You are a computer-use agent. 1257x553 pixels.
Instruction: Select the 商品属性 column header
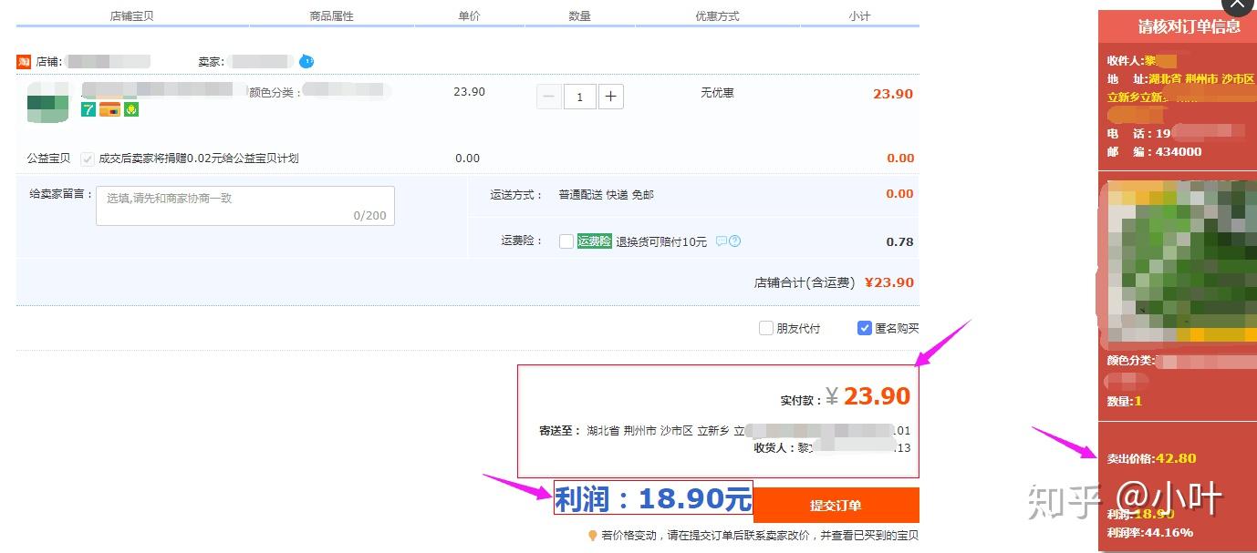331,15
